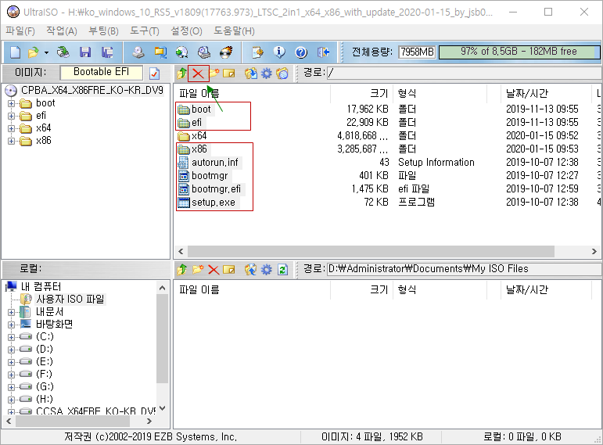
Task: Click the Save As multi-floppy icon
Action: 107,52
